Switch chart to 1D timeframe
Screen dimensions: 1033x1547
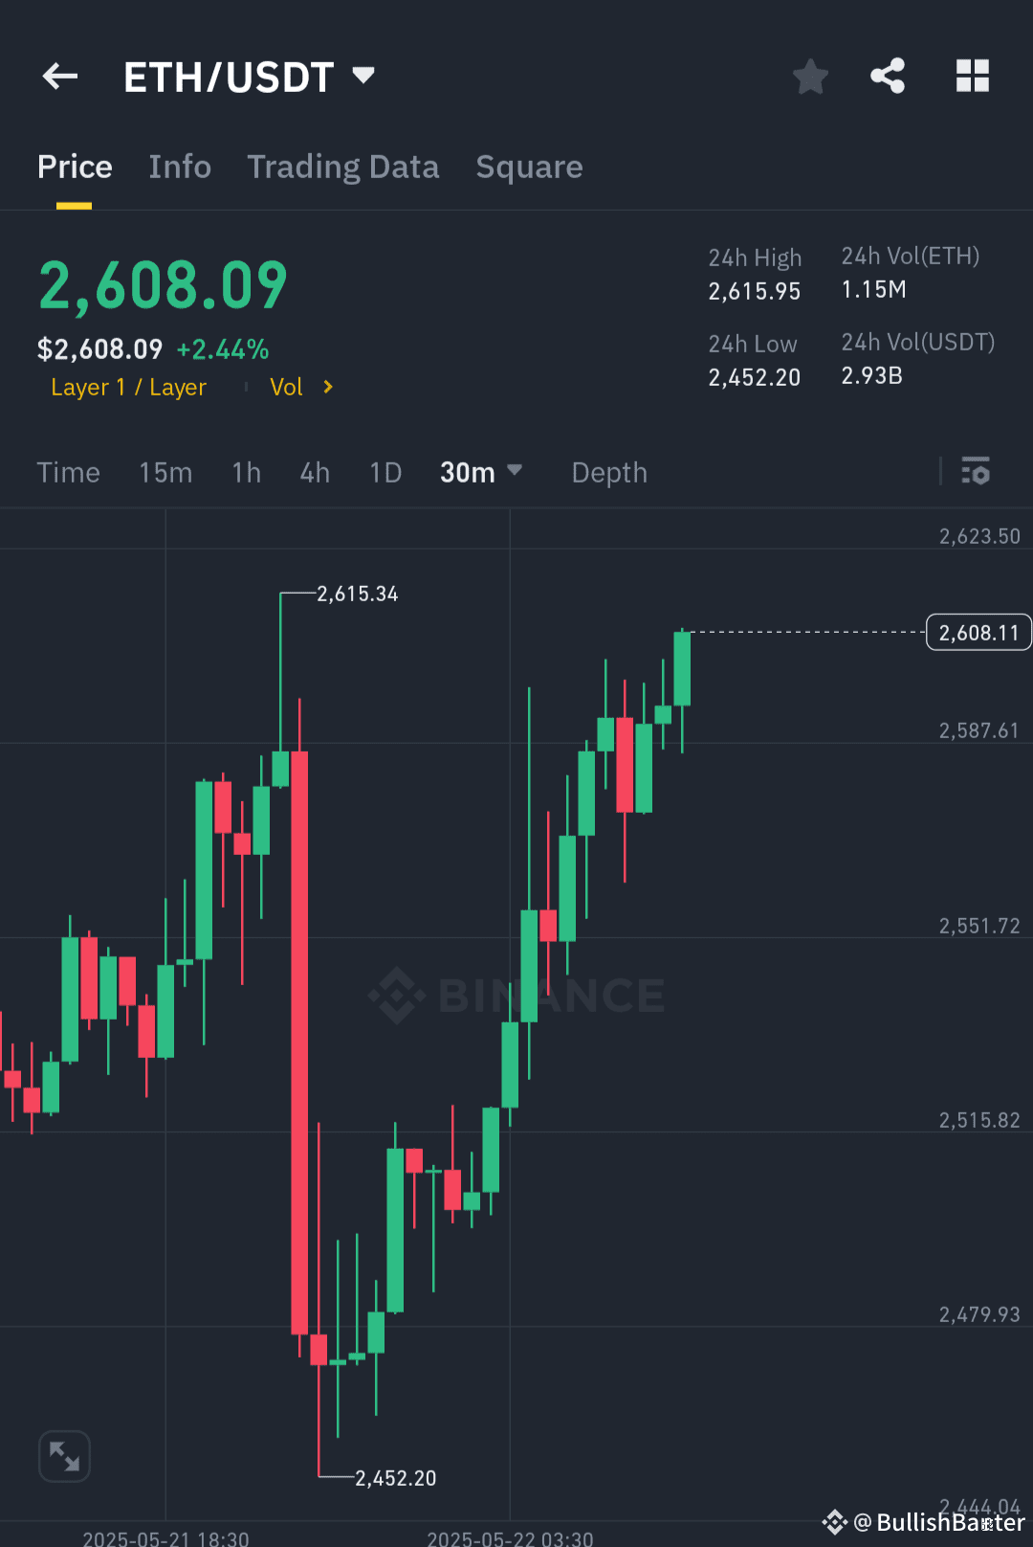385,472
